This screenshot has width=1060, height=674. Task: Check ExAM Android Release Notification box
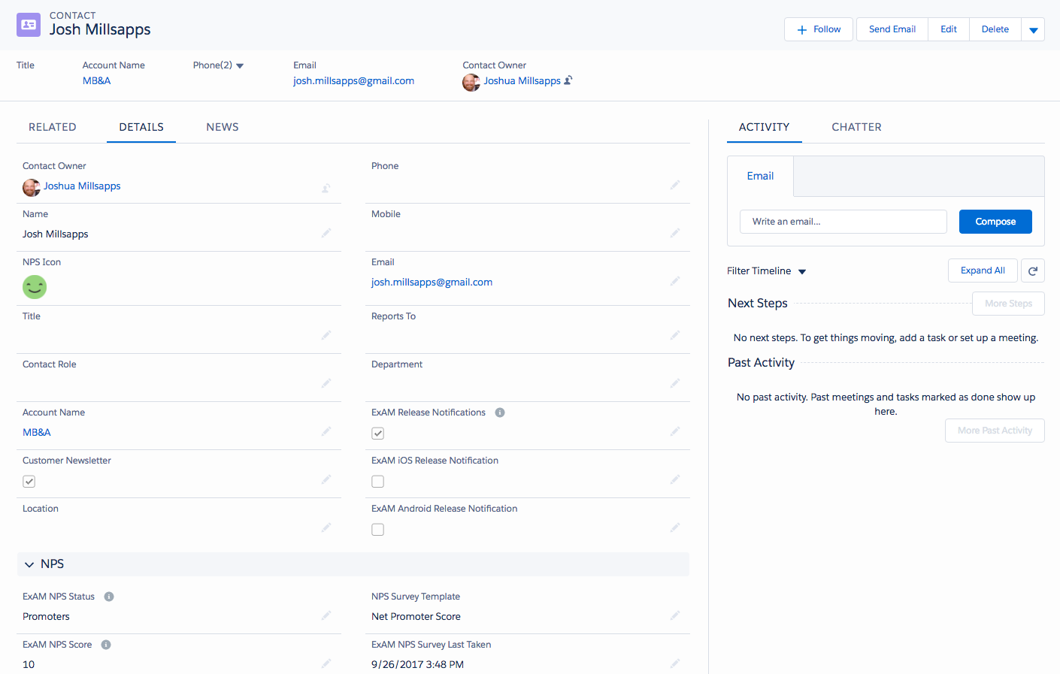click(378, 530)
